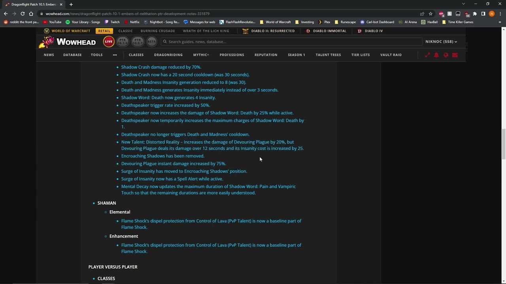Open the Time Killer Games bookmark folder
This screenshot has height=284, width=506.
tap(457, 22)
